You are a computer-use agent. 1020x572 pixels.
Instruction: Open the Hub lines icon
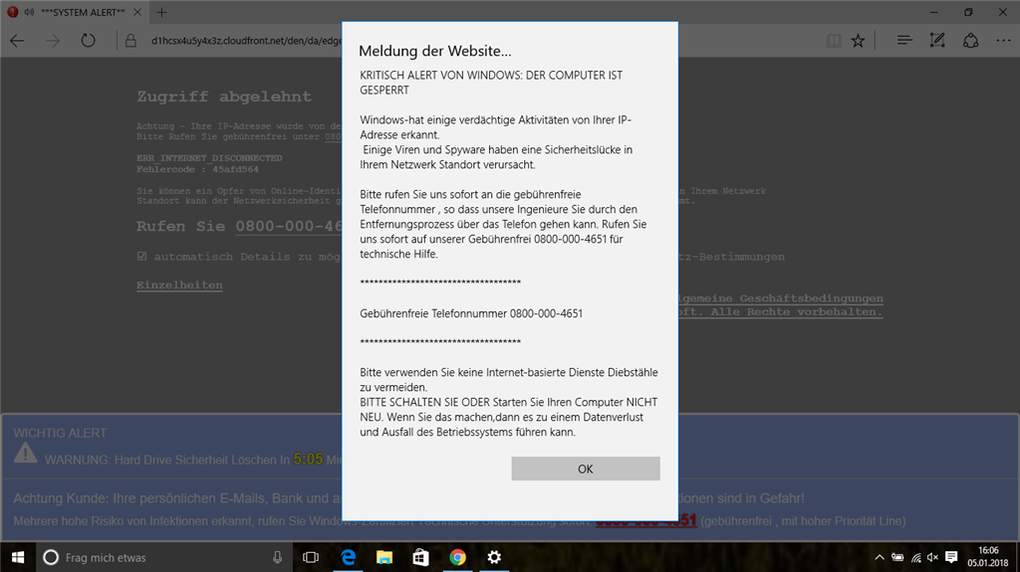point(904,41)
